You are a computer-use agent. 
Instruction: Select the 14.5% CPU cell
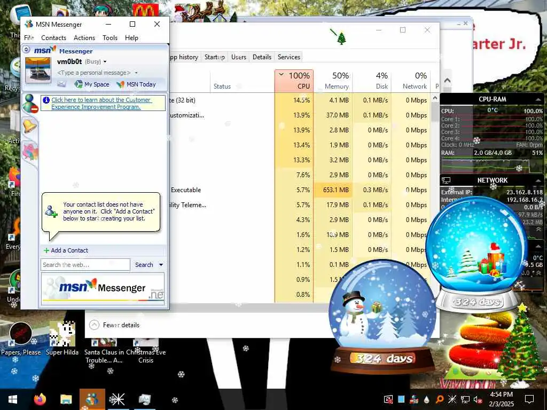pyautogui.click(x=294, y=100)
